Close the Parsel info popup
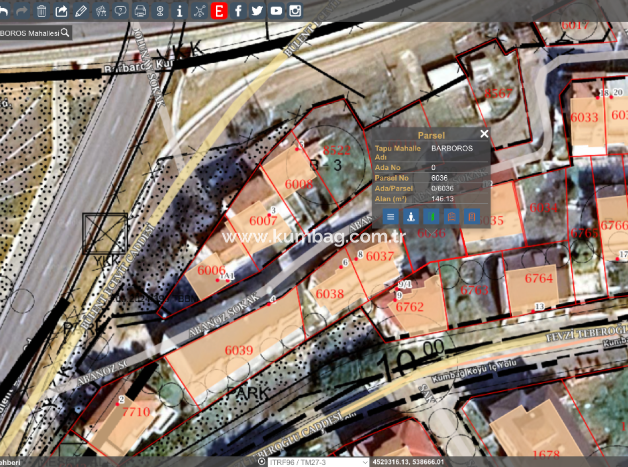 484,134
